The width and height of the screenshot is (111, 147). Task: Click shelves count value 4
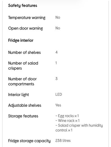(56, 52)
